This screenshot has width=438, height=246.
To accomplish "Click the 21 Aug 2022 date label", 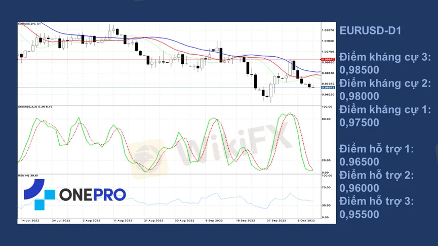I will pyautogui.click(x=153, y=221).
